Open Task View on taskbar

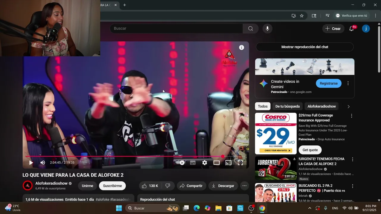[186, 208]
